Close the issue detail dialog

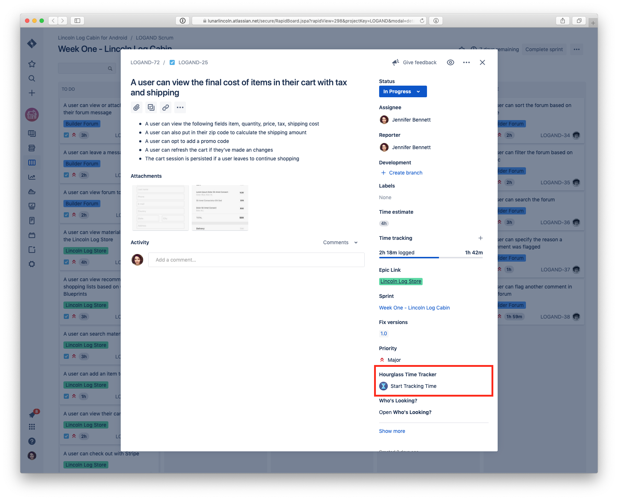click(482, 62)
